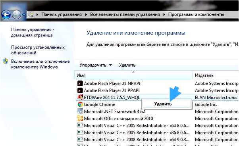Select Google Chrome program name

100,104
